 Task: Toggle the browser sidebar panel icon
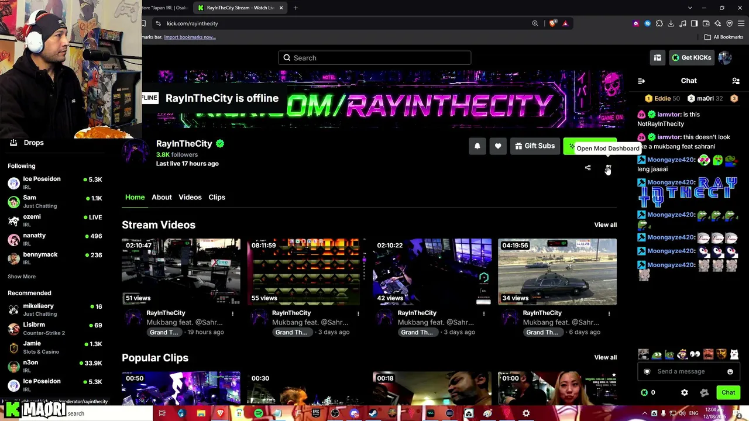click(695, 23)
